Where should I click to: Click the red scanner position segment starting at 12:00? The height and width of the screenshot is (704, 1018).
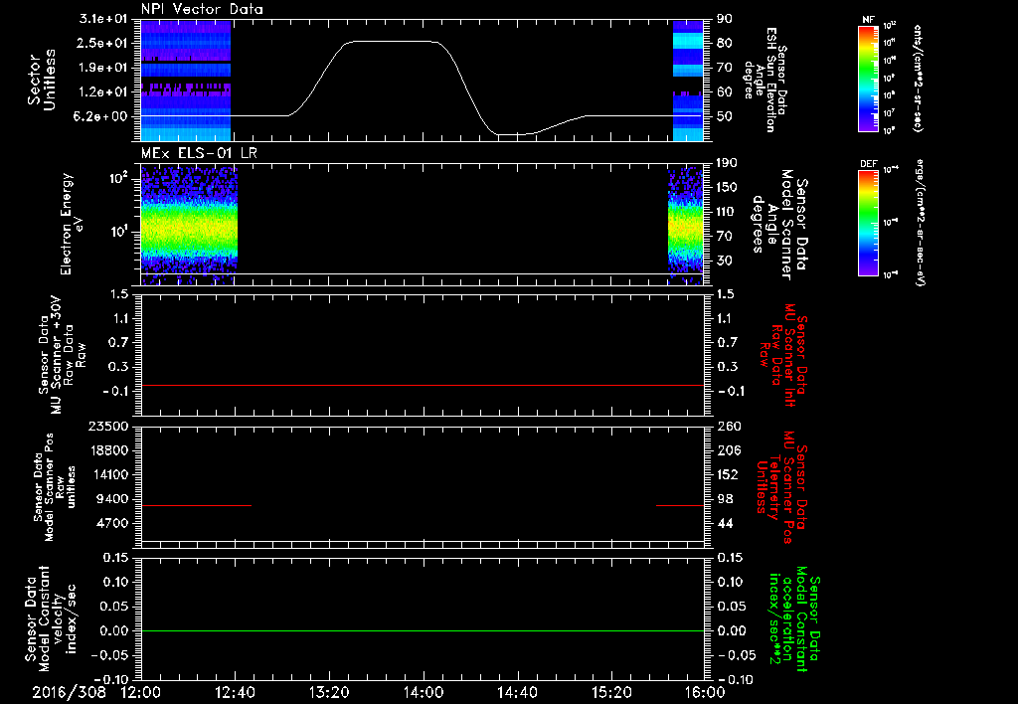click(196, 505)
